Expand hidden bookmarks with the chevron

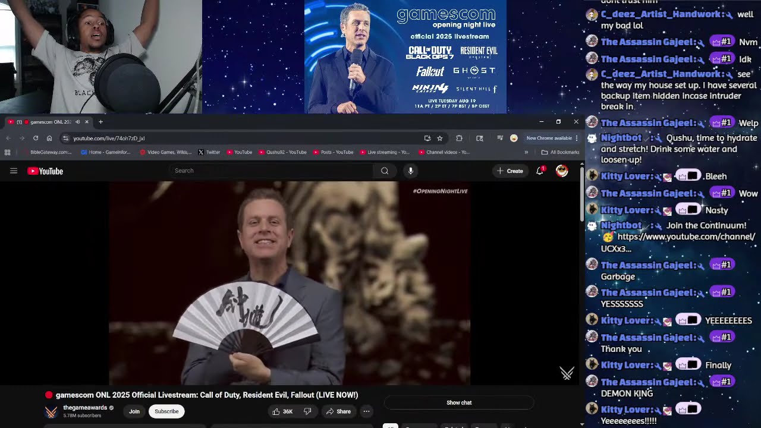coord(526,152)
